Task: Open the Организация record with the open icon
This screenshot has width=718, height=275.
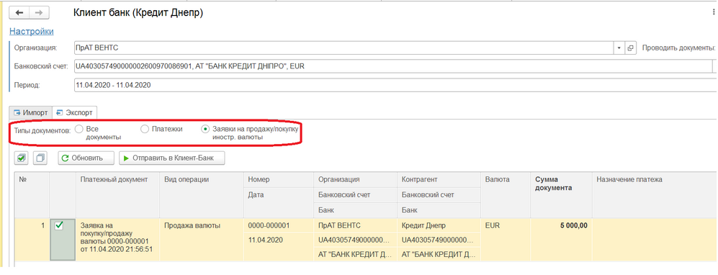Action: pos(630,48)
